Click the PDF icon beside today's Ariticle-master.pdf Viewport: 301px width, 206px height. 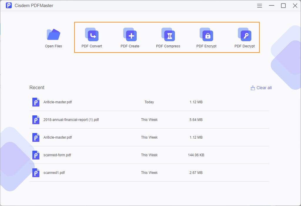[36, 102]
